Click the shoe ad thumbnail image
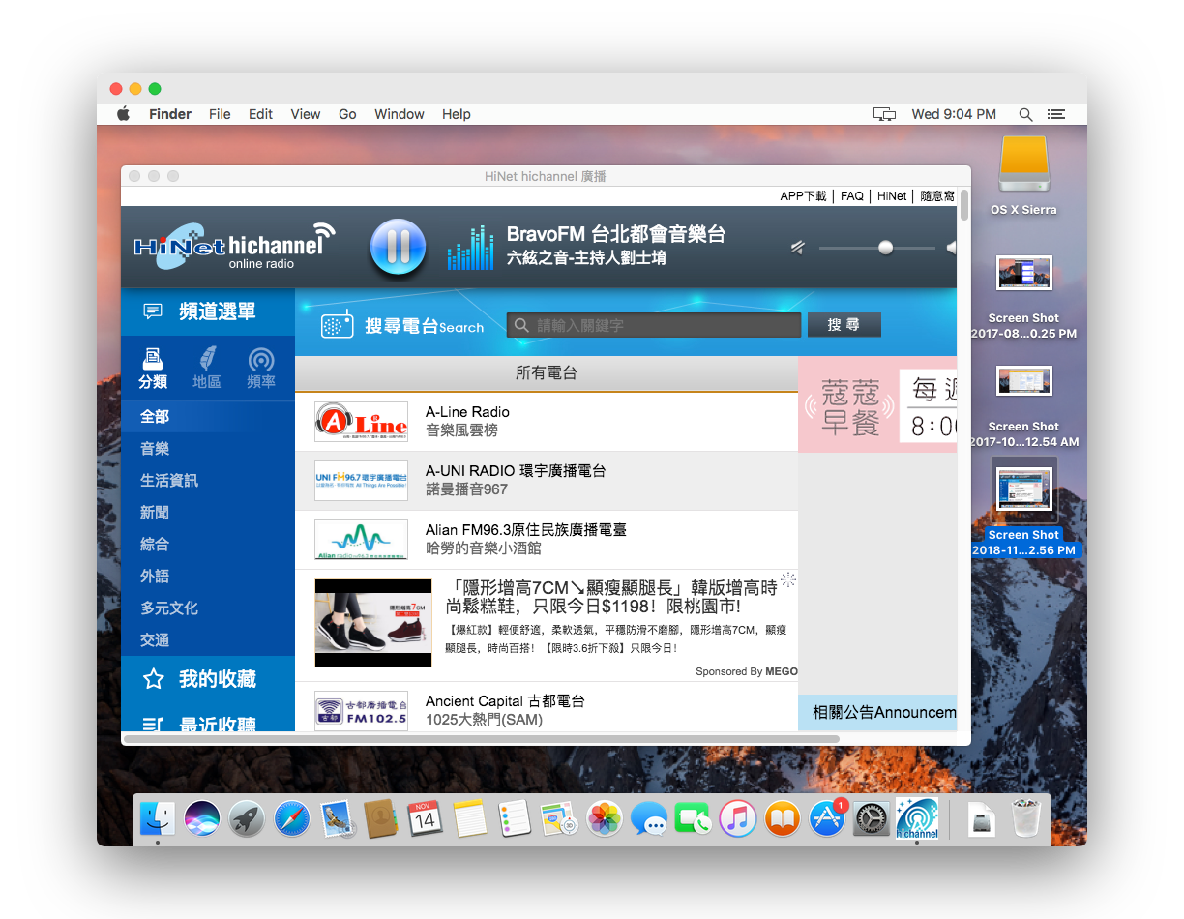This screenshot has height=919, width=1184. (373, 623)
